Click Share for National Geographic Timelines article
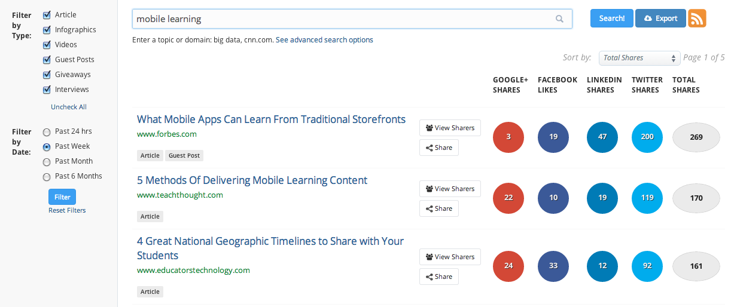This screenshot has width=734, height=307. pos(439,277)
